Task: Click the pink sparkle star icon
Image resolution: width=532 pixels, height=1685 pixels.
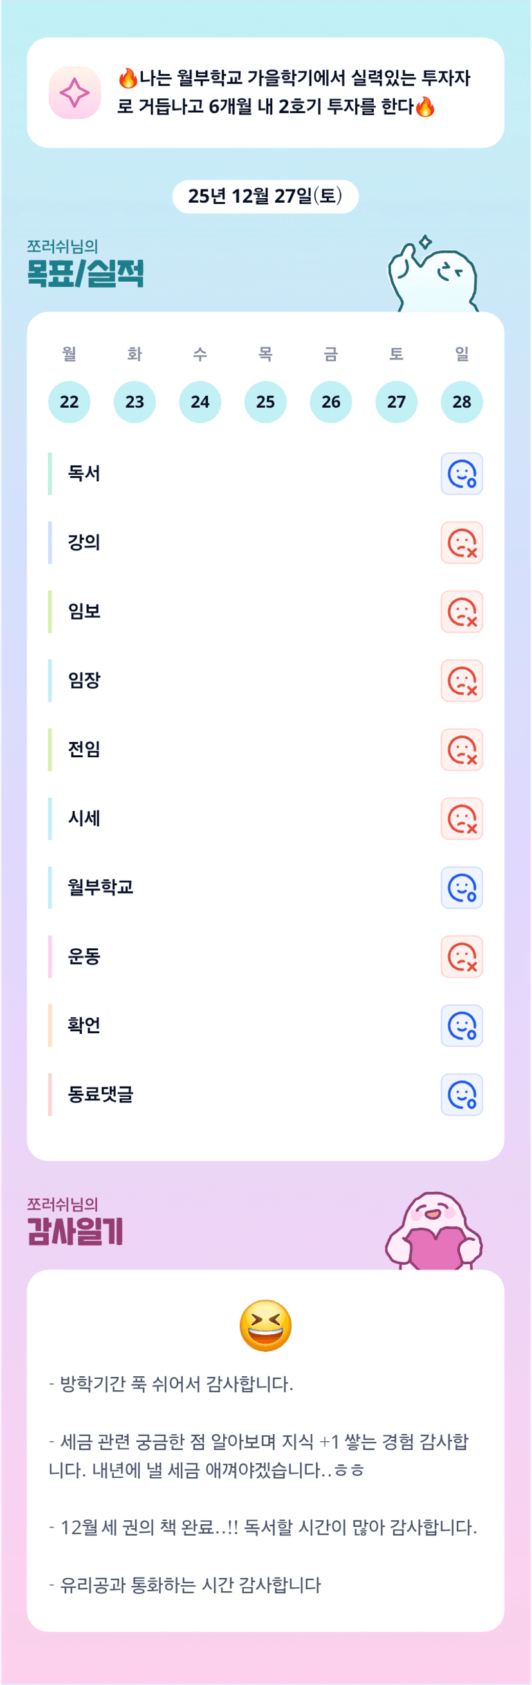Action: [x=75, y=93]
